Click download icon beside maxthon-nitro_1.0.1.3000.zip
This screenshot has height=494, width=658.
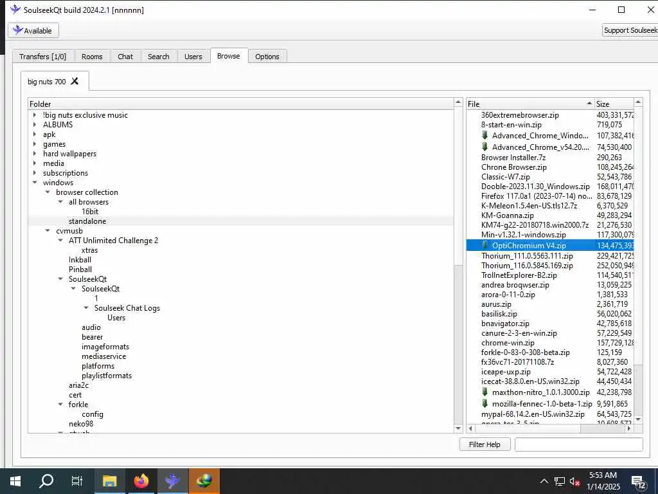485,392
